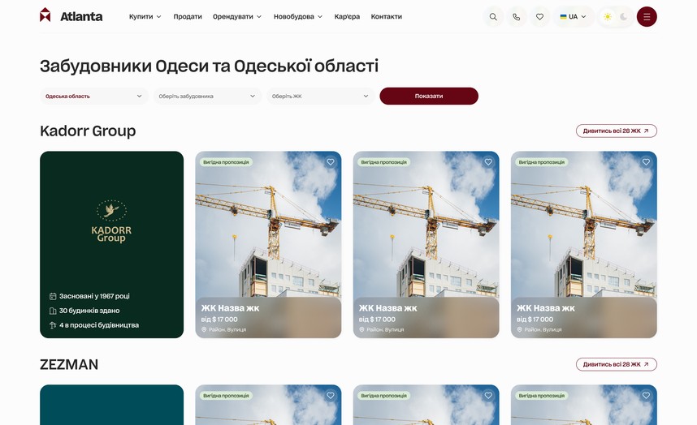This screenshot has height=425, width=697.
Task: Go to Продати page
Action: pyautogui.click(x=188, y=17)
